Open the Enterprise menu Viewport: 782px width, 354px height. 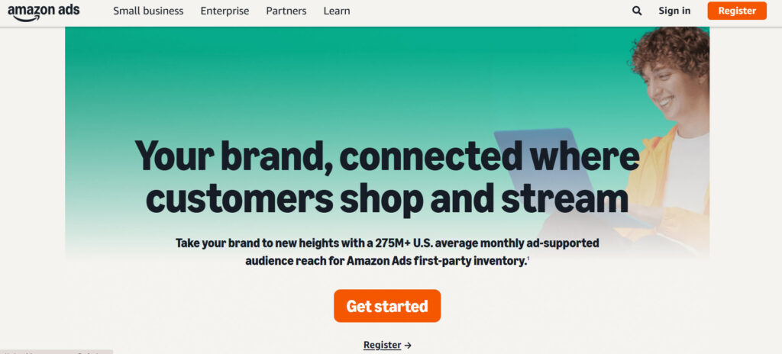(225, 11)
